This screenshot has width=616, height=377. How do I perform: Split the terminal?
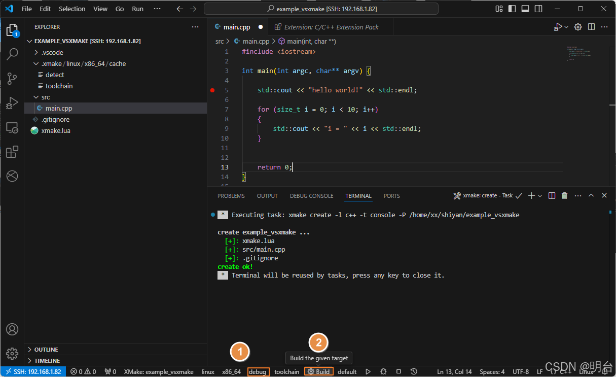tap(552, 196)
